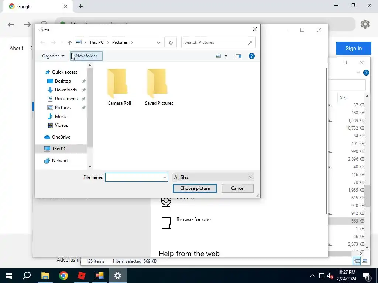Open Help in the Open dialog
Viewport: 378px width, 283px height.
pos(251,56)
